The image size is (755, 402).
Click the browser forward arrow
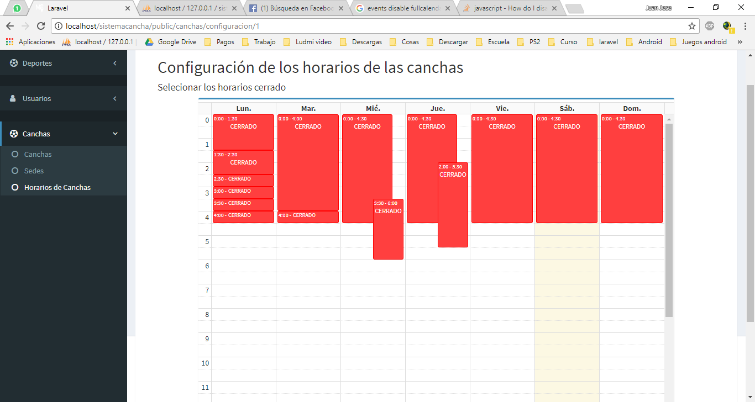(25, 26)
